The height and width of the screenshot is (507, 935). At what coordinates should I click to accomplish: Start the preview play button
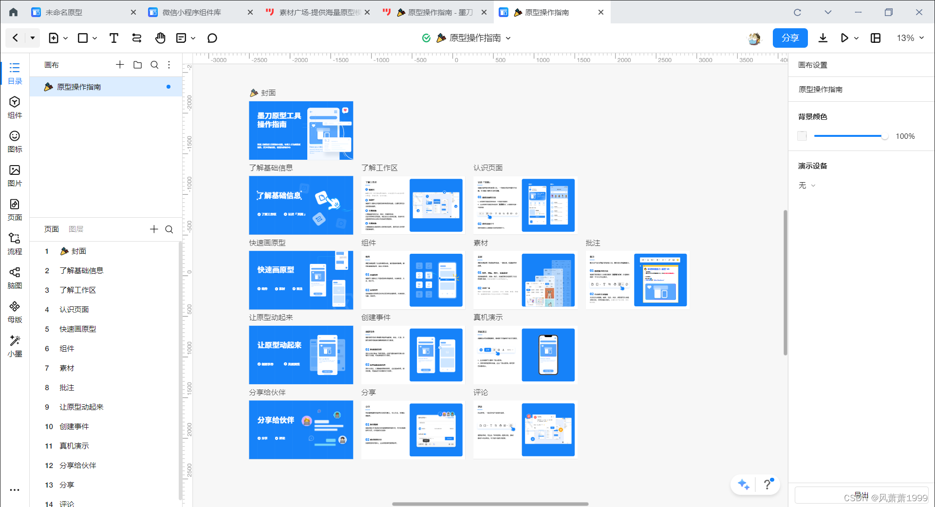[844, 38]
